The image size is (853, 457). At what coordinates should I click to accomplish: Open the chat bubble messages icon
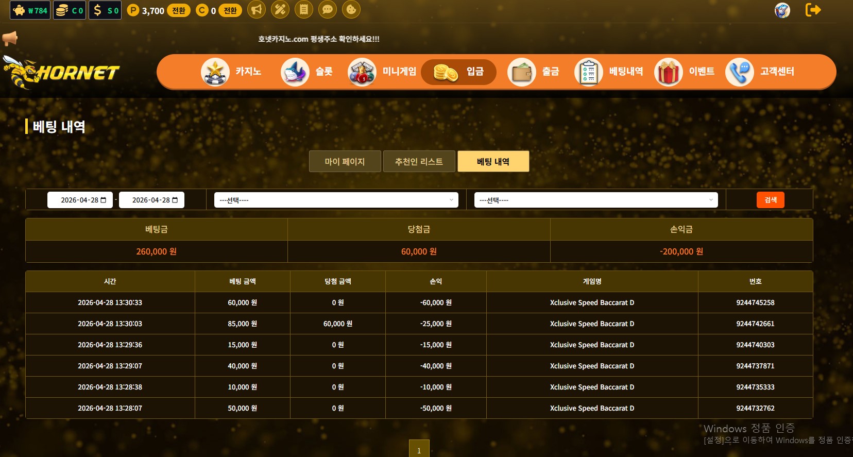tap(328, 9)
